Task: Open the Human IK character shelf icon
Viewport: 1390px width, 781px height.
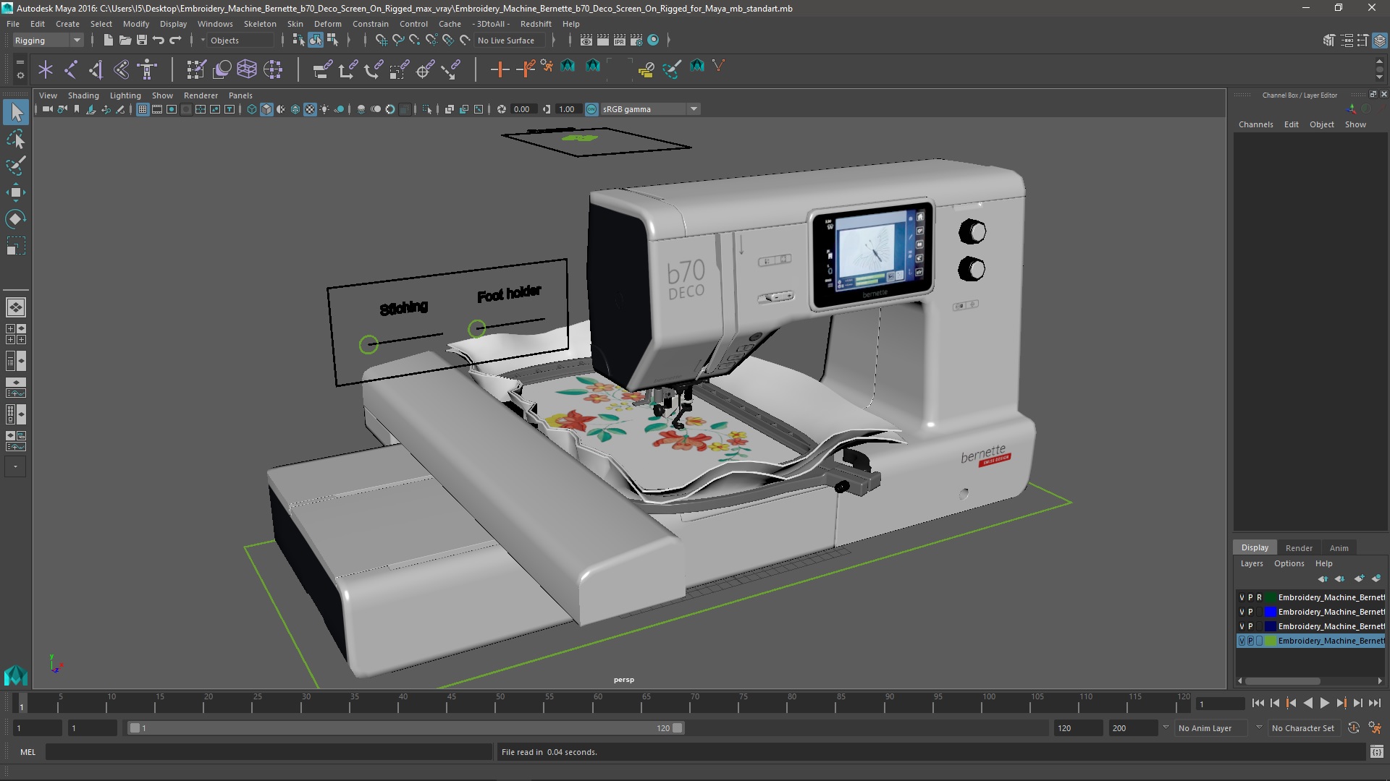Action: [x=148, y=69]
